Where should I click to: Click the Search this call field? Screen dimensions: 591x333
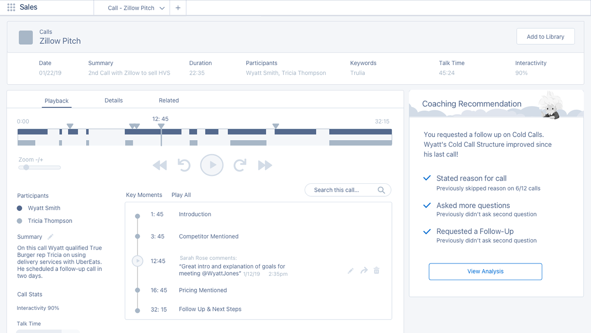pos(342,190)
